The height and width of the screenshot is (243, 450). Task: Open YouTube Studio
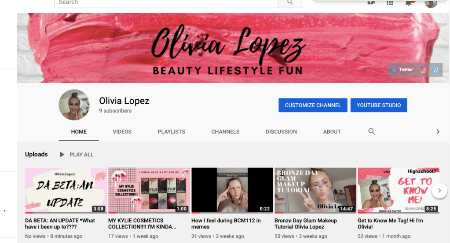coord(378,105)
